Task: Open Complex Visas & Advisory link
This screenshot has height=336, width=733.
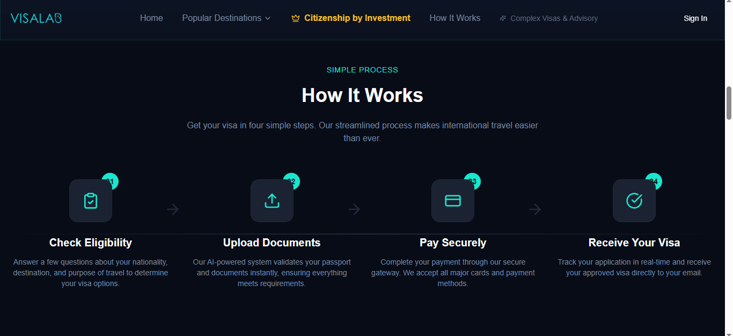Action: 554,18
